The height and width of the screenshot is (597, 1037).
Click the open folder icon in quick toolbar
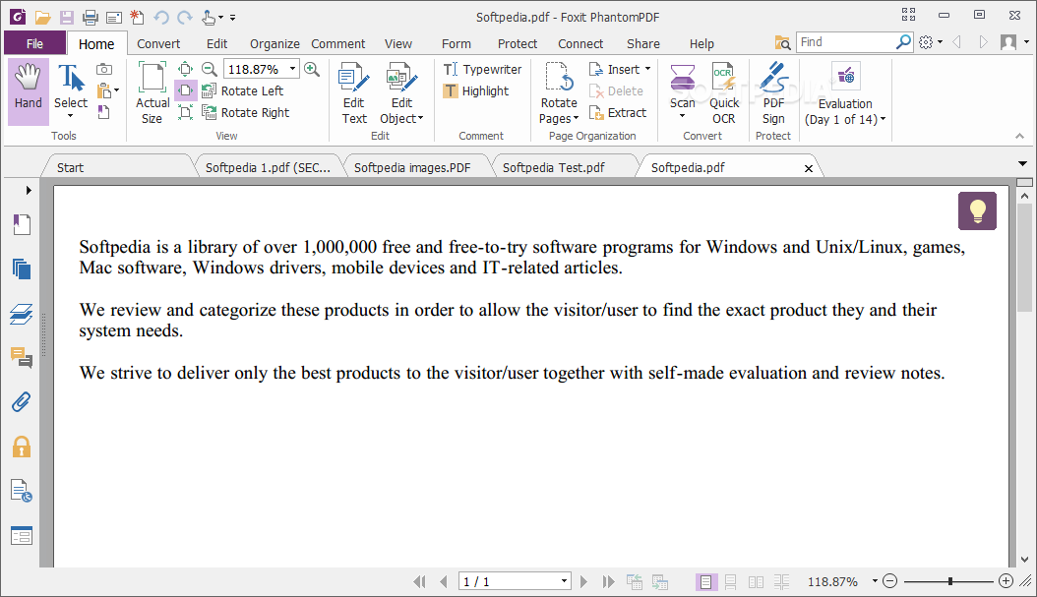[42, 17]
